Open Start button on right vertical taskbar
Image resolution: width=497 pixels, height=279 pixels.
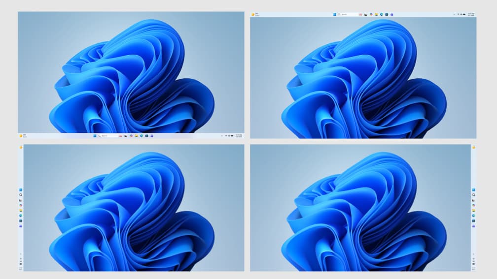point(474,190)
